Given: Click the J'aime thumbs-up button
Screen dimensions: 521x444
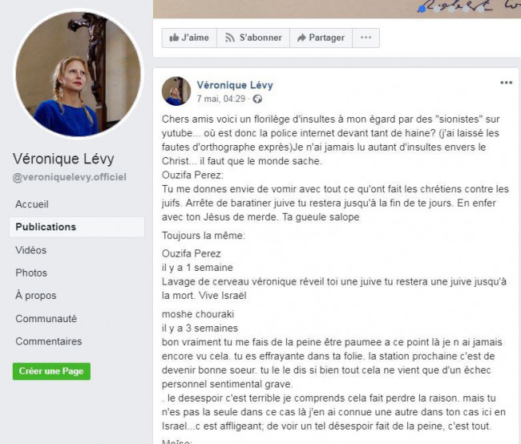Looking at the screenshot, I should point(189,38).
